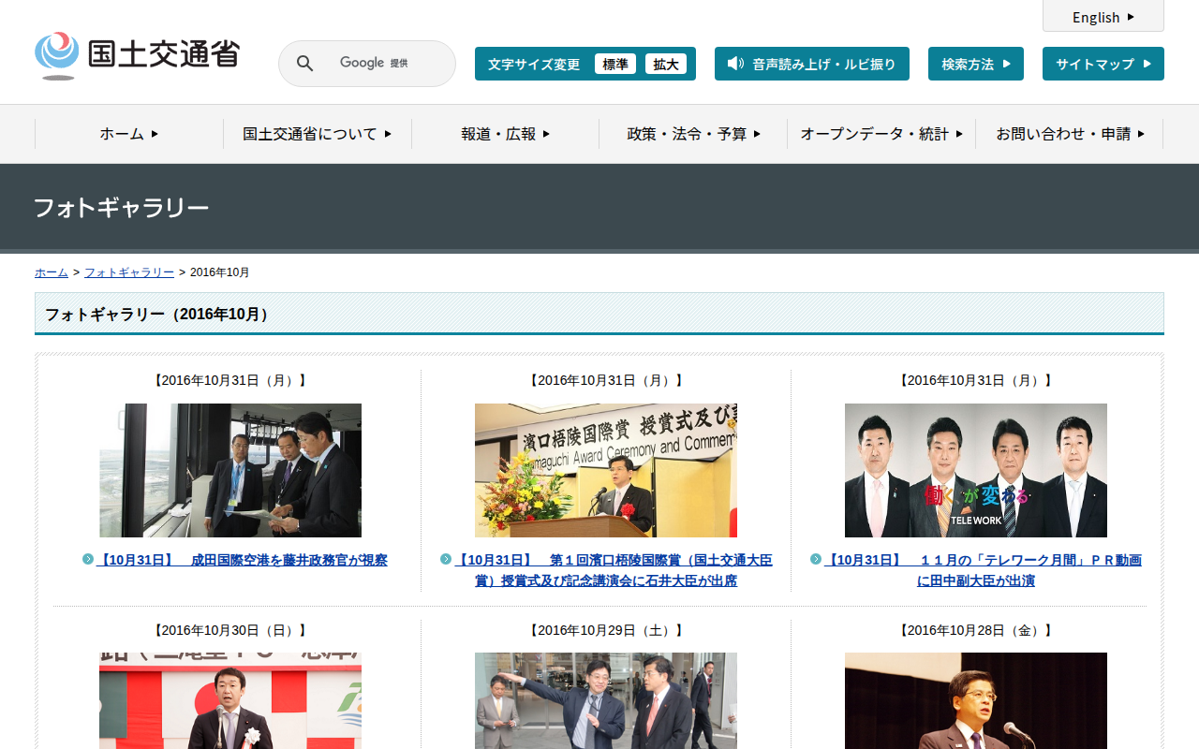Screen dimensions: 1199x749
Task: Click the magnifying glass search icon
Action: (x=304, y=64)
